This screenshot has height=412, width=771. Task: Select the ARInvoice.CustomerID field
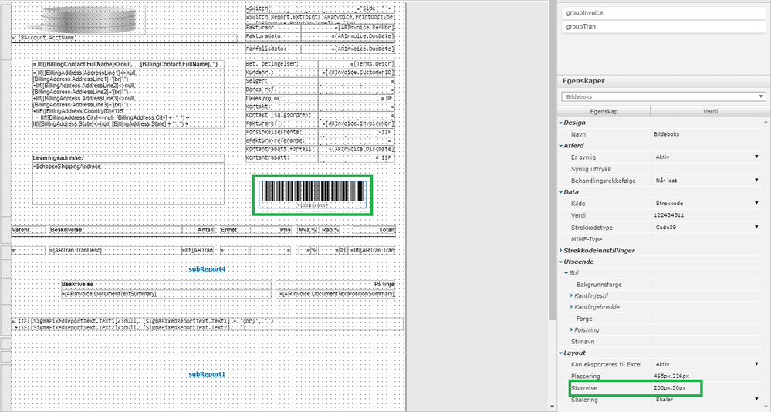(356, 73)
